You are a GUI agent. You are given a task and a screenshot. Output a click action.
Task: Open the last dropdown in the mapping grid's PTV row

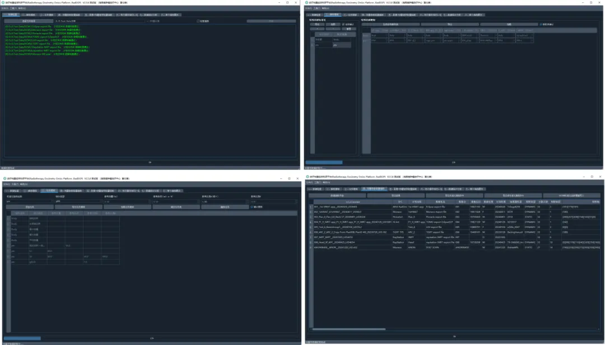(524, 40)
